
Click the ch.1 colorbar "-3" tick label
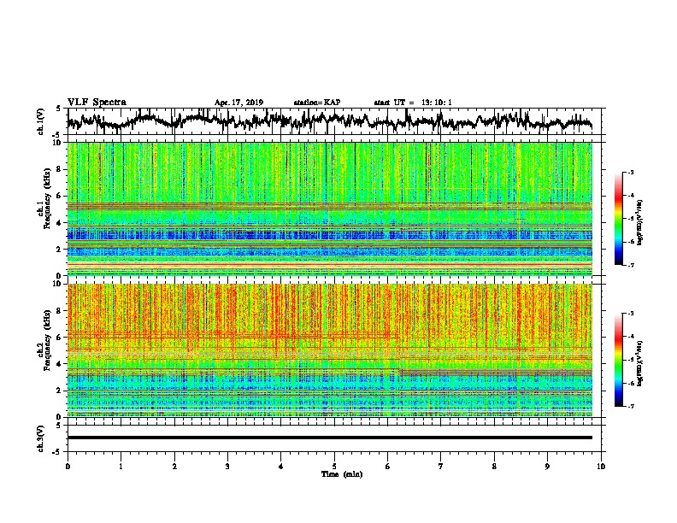630,173
